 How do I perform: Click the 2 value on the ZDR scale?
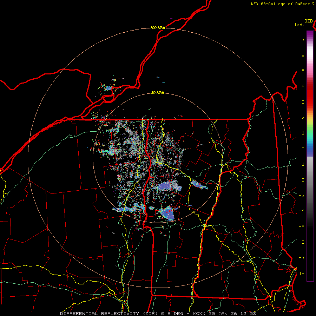[x=303, y=118]
